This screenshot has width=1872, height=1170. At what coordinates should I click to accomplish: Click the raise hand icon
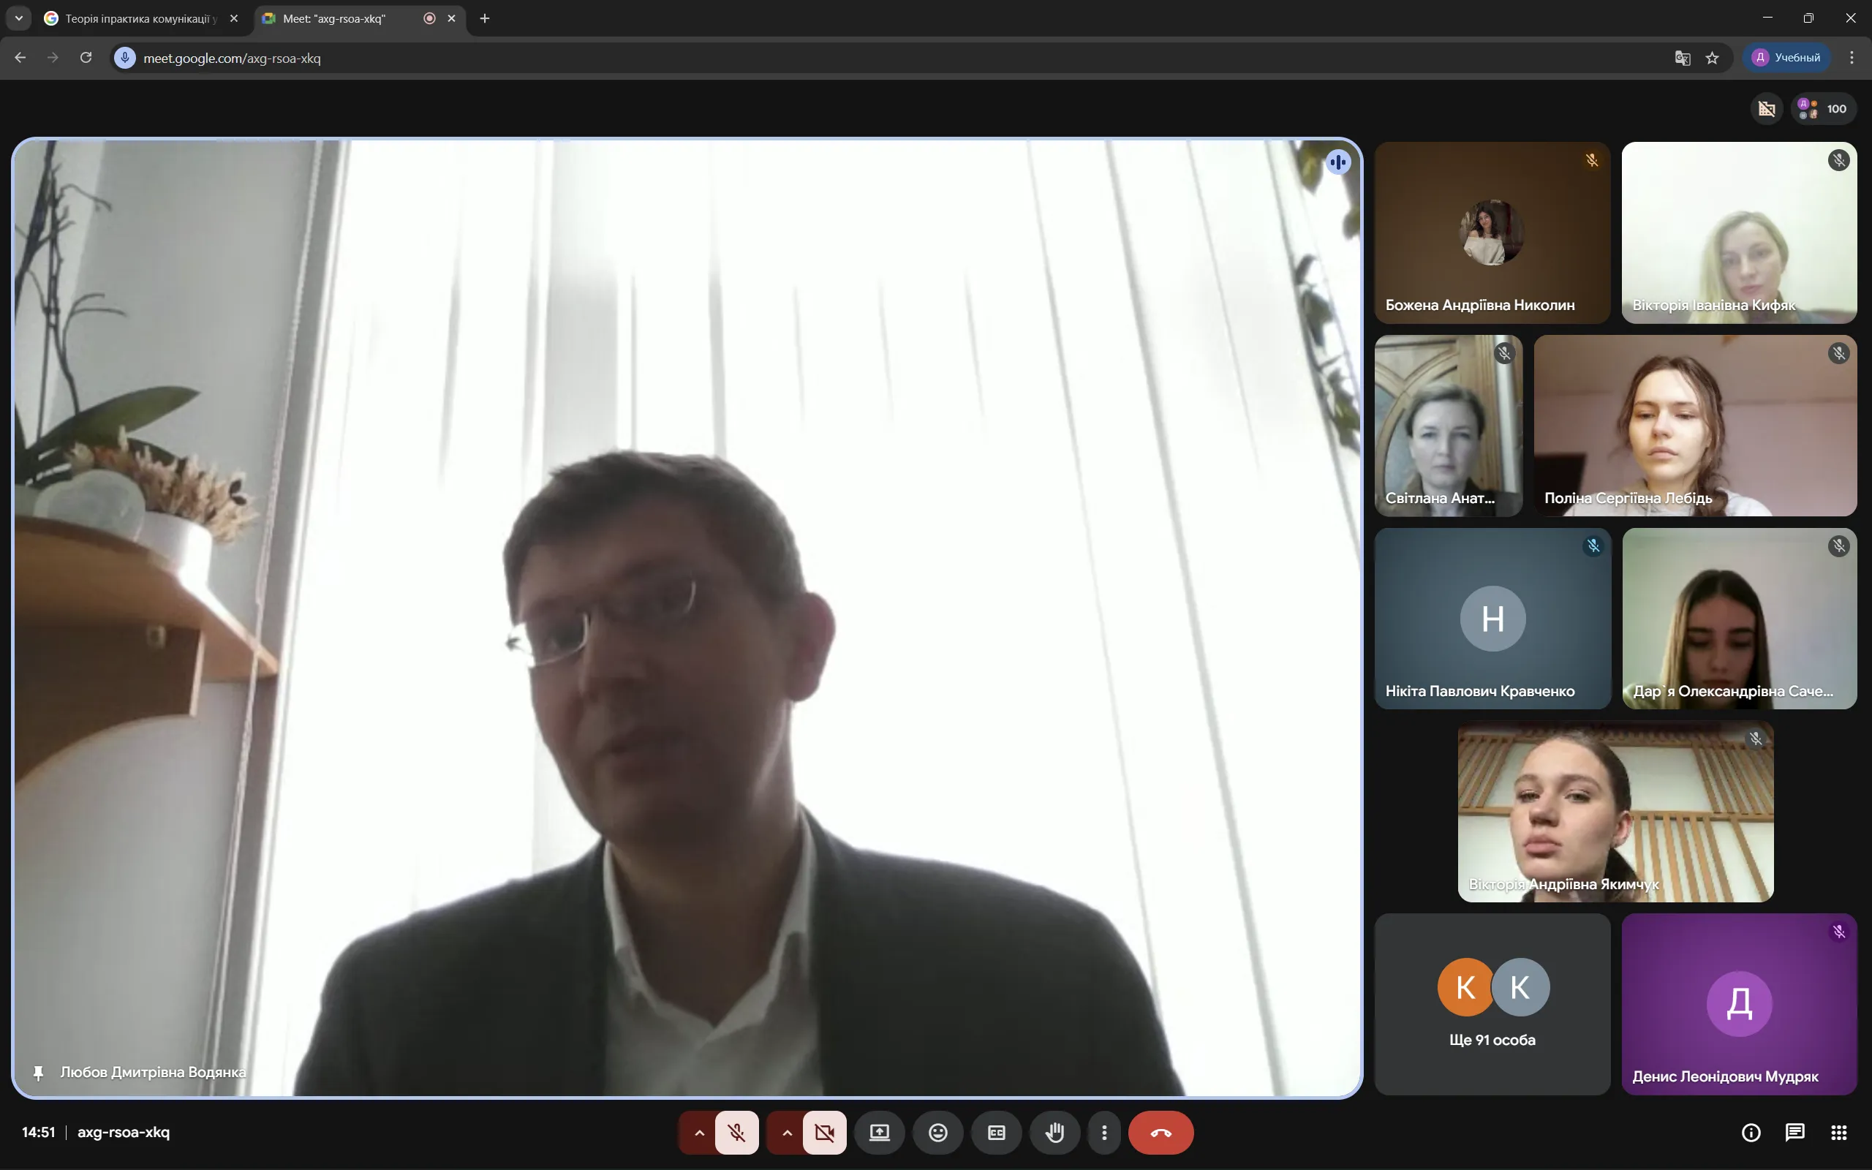1054,1133
